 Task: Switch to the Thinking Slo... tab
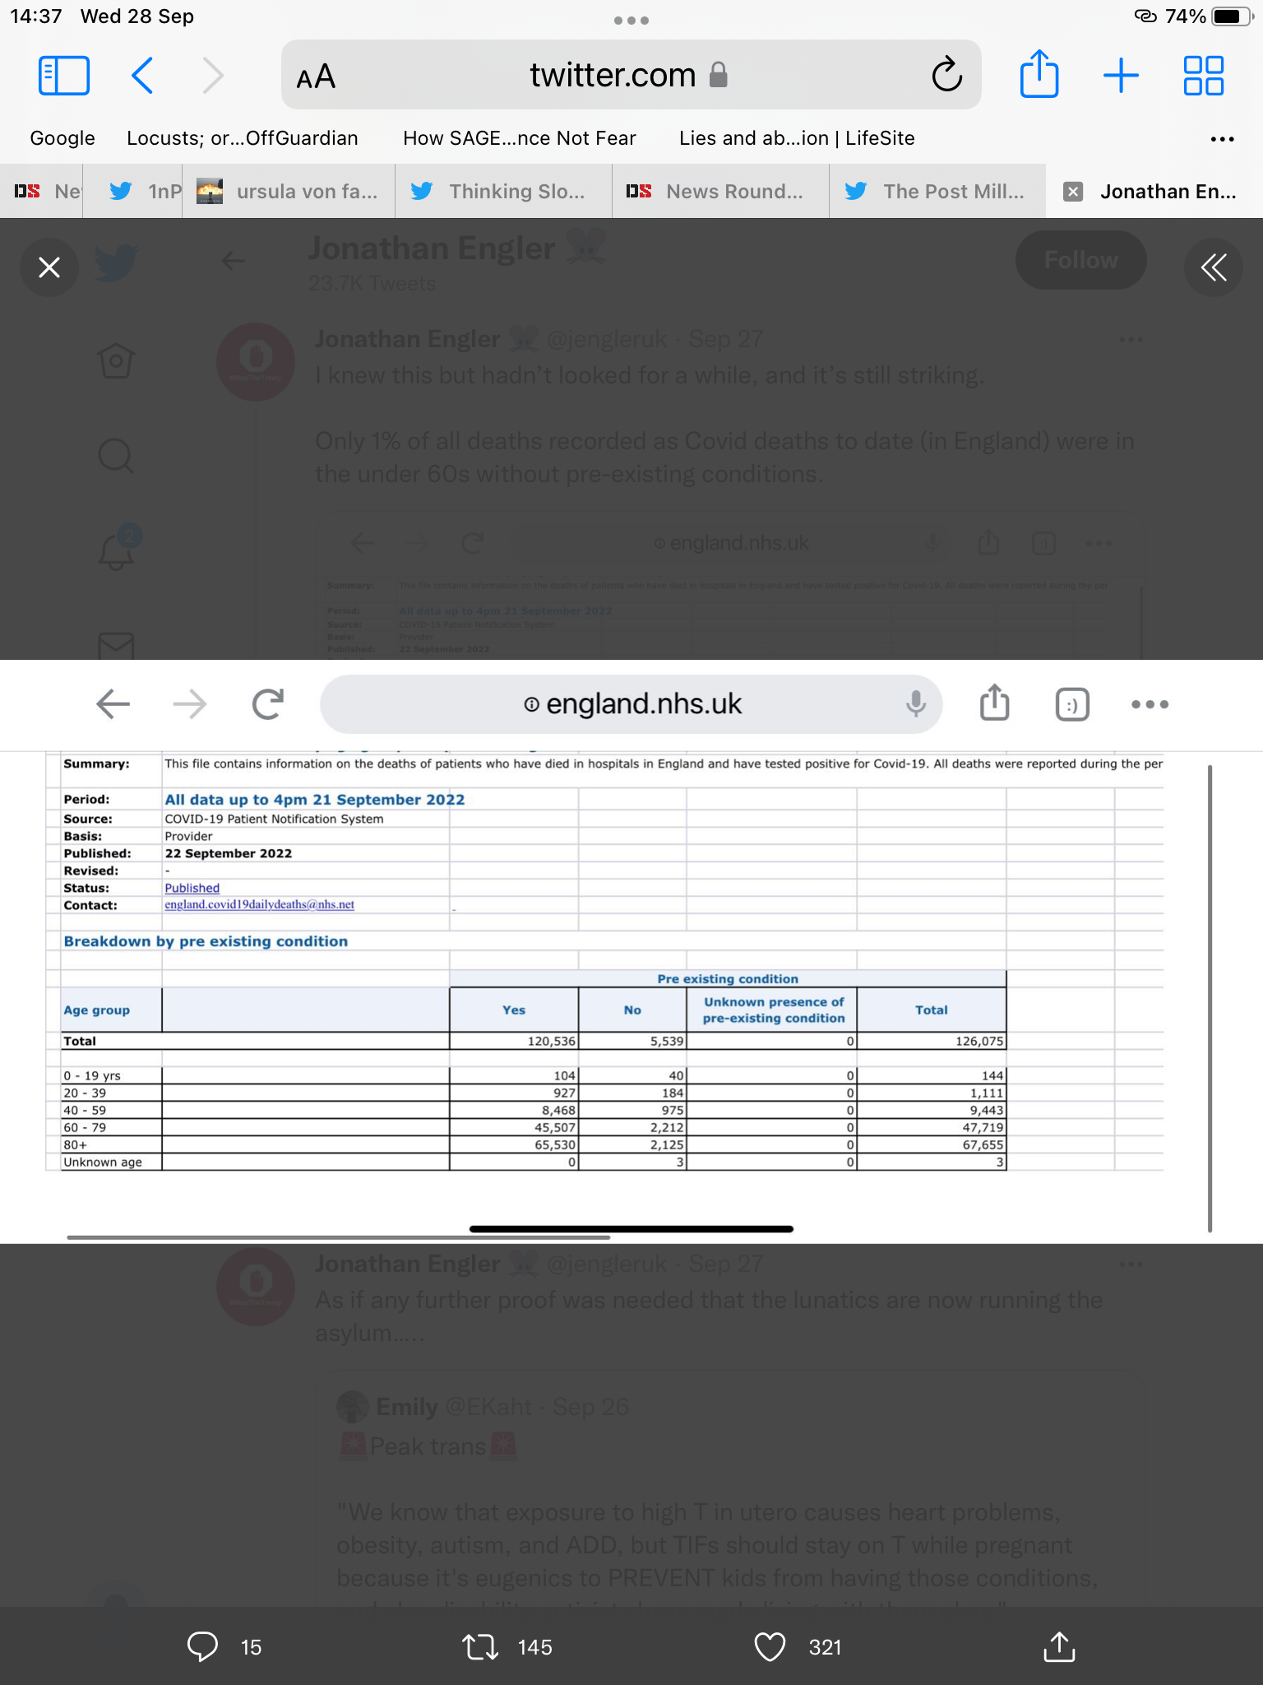[503, 192]
